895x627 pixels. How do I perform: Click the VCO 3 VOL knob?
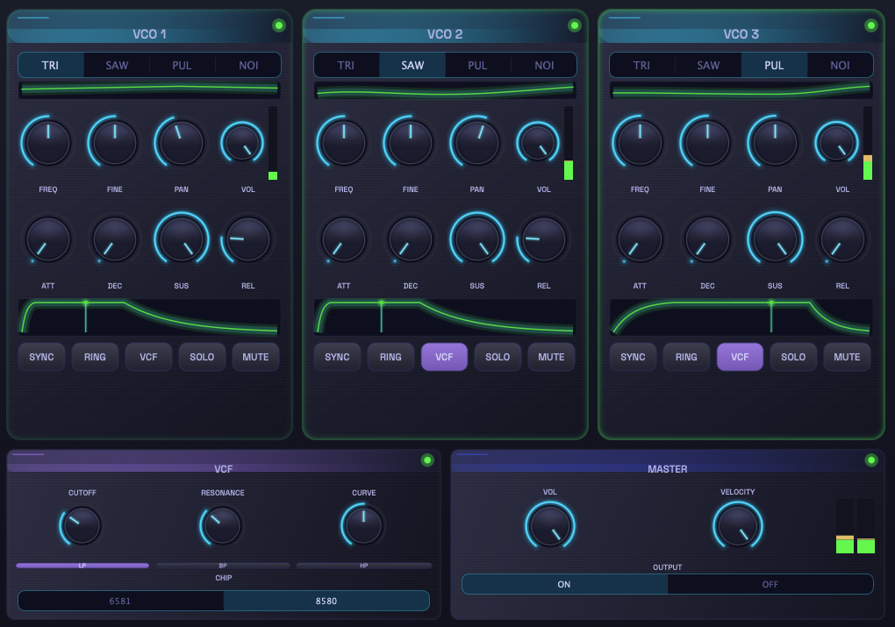coord(837,143)
